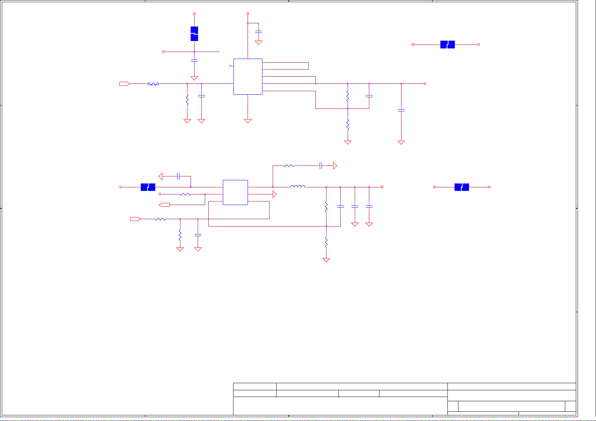Viewport: 596px width, 421px height.
Task: Select the isolated blue jumper at lower right
Action: (462, 187)
